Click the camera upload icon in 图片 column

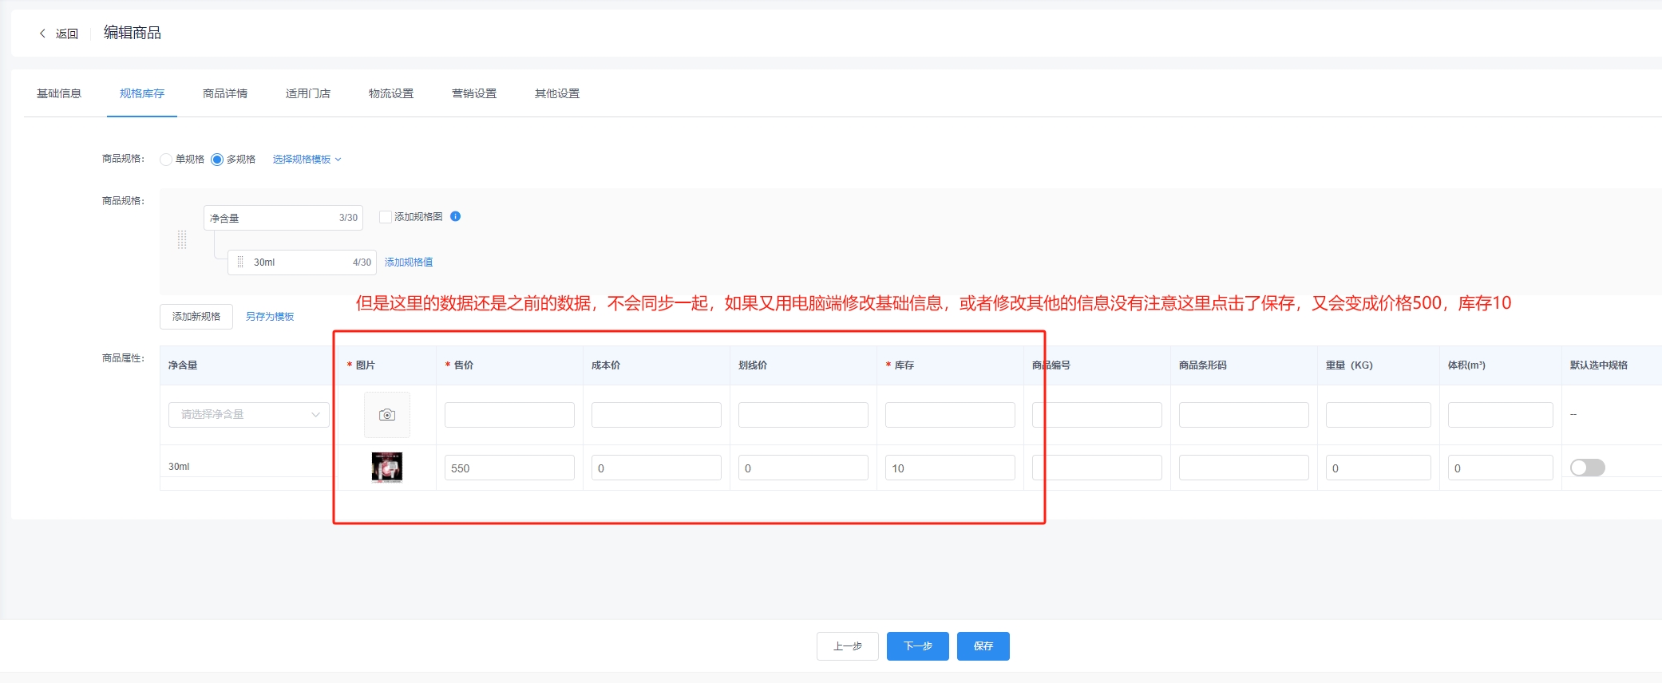coord(387,415)
